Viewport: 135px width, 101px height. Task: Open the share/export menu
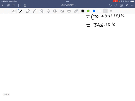click(x=25, y=5)
